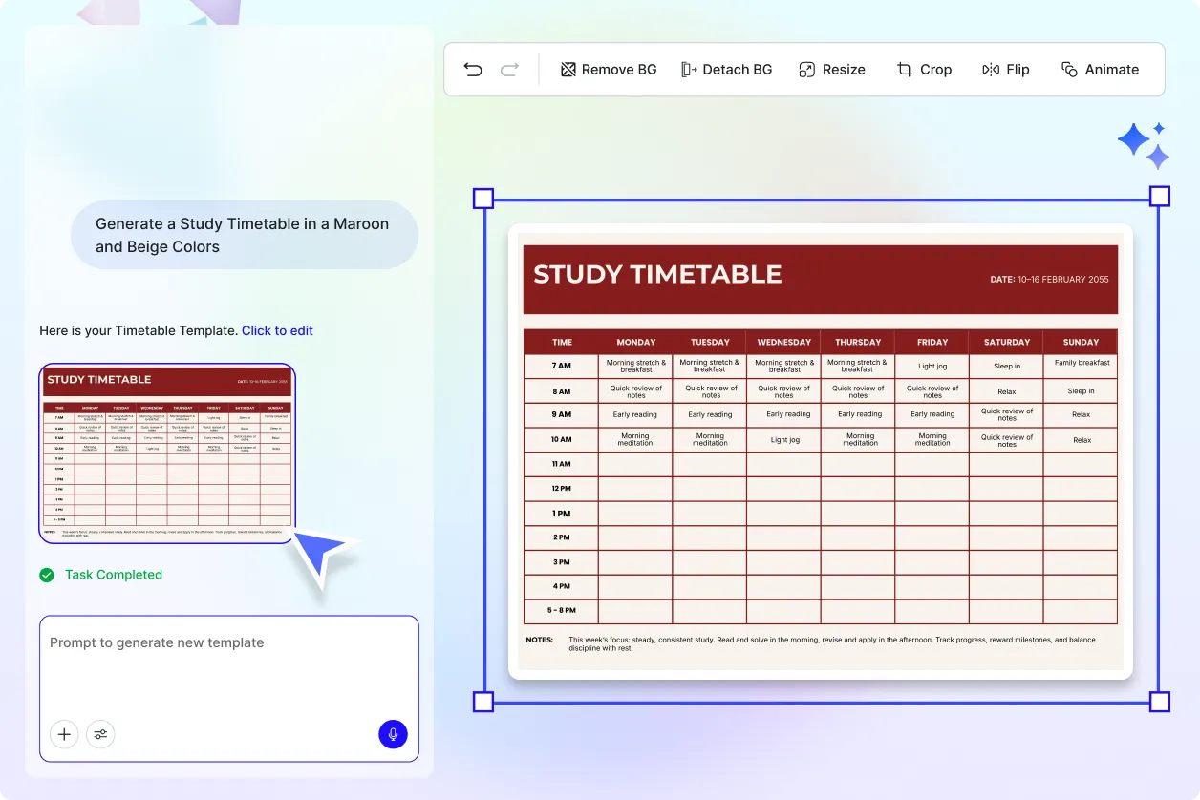Screen dimensions: 1200x800
Task: Open the Animate feature
Action: tap(1101, 69)
